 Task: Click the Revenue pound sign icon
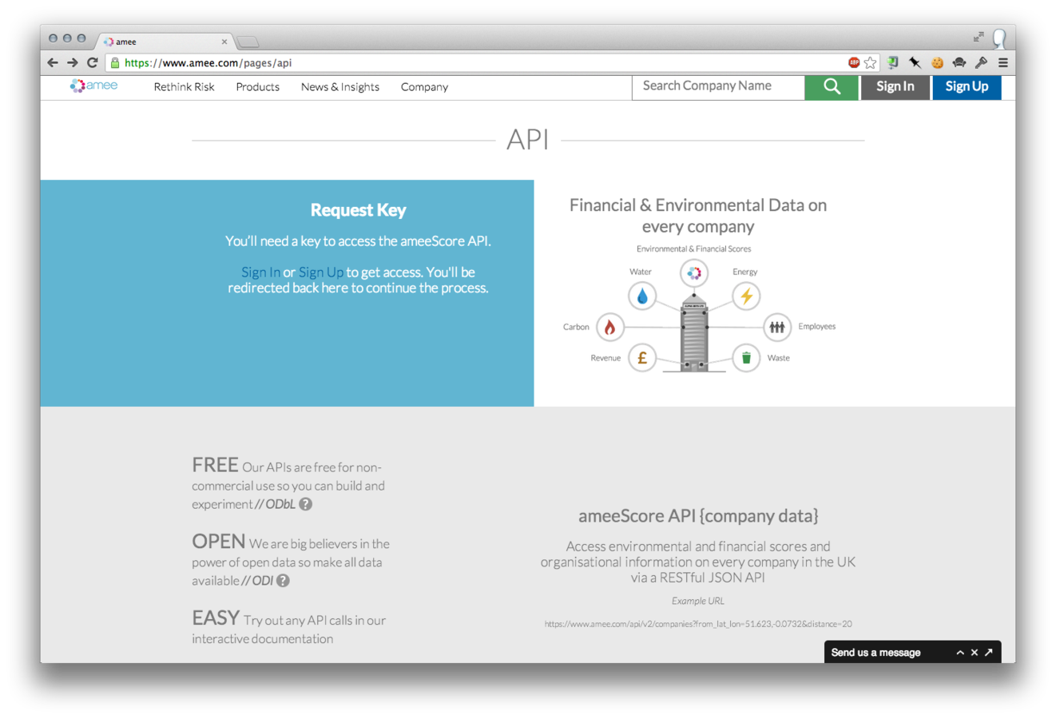coord(642,358)
